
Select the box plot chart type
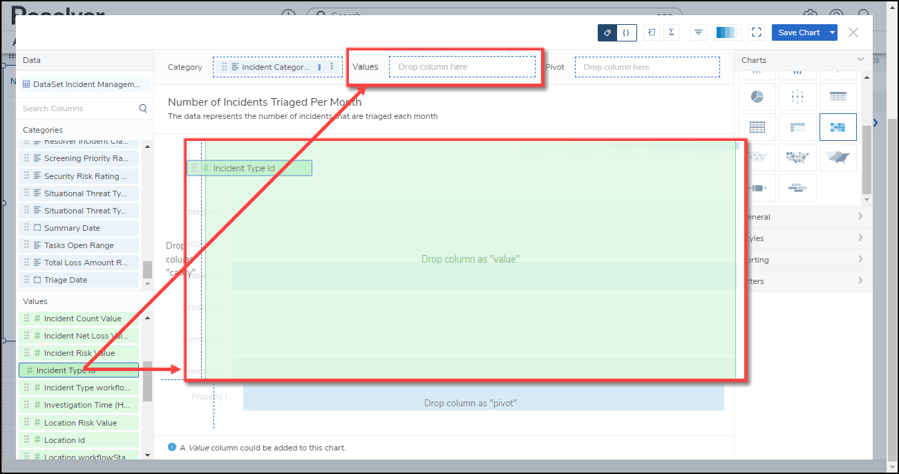797,97
